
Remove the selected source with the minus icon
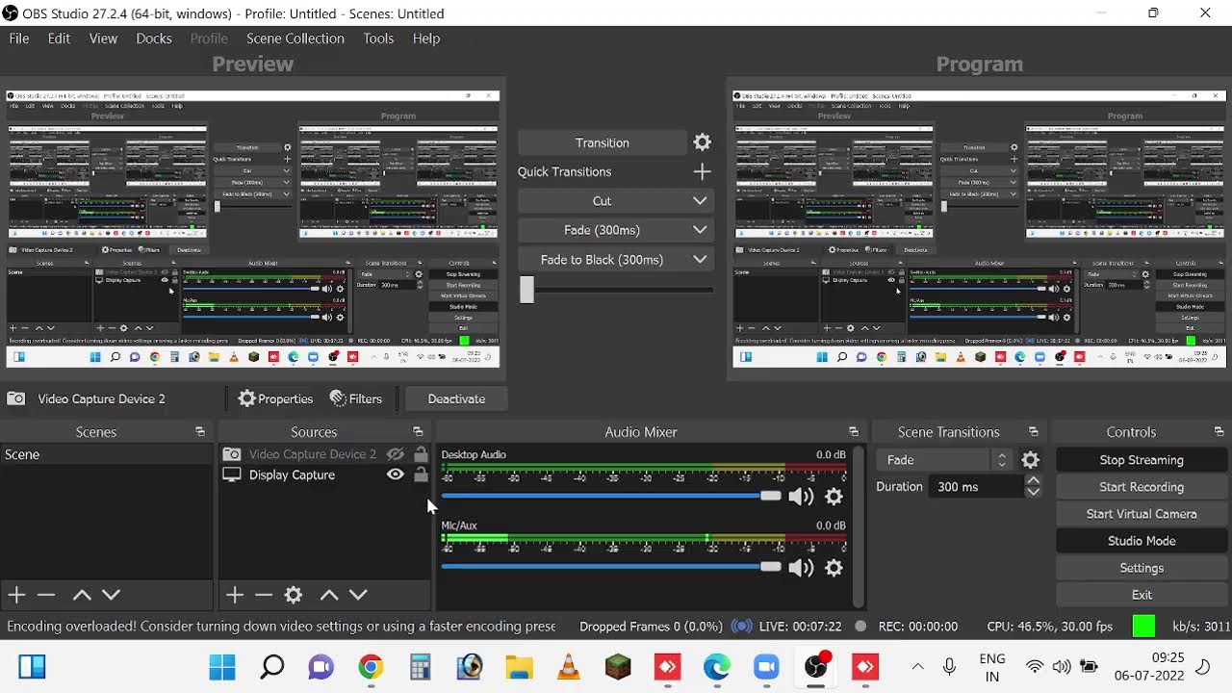tap(264, 595)
